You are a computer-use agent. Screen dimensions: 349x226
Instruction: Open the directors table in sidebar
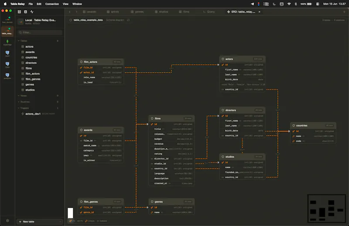(x=31, y=63)
